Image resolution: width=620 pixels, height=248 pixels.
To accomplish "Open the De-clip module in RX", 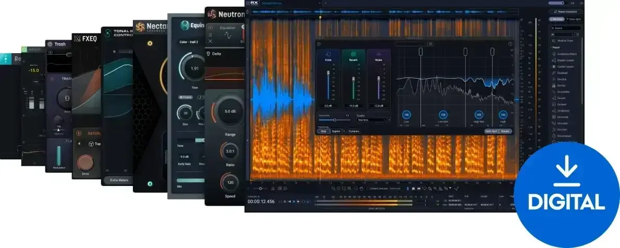I will 559,85.
